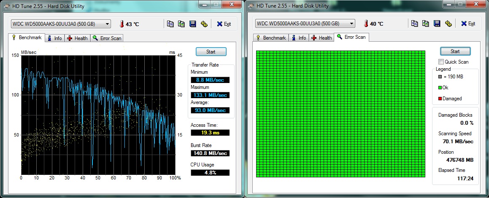Select Error Scan tab in left window

pos(107,38)
